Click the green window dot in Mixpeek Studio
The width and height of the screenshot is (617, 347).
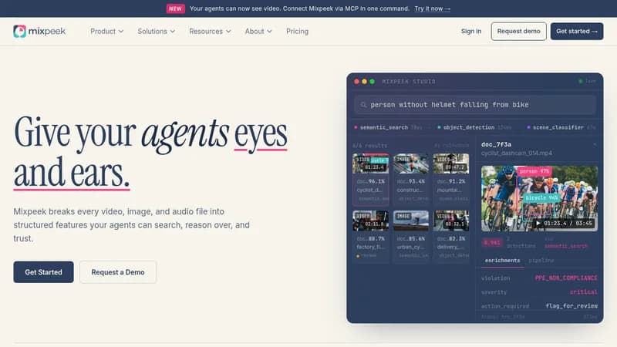[373, 82]
